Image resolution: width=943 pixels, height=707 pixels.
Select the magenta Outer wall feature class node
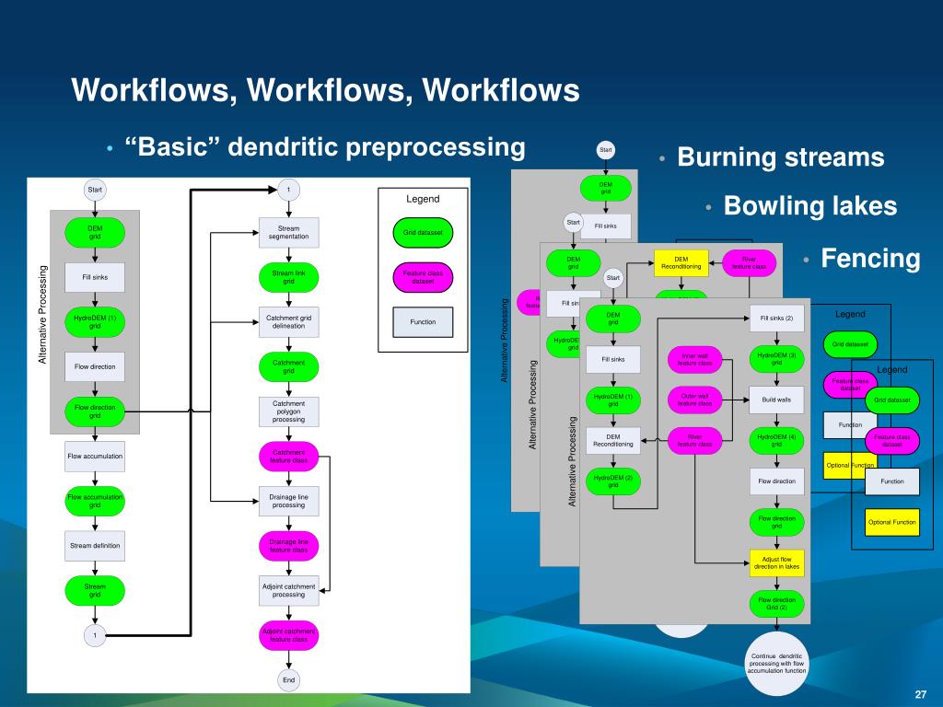694,400
